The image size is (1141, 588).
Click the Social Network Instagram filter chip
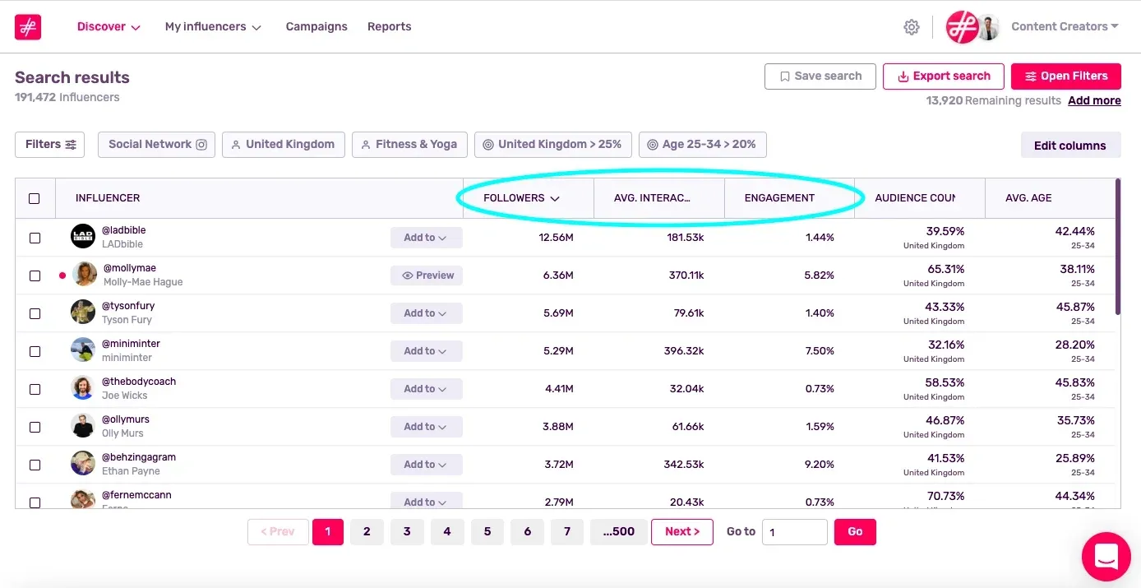tap(156, 145)
